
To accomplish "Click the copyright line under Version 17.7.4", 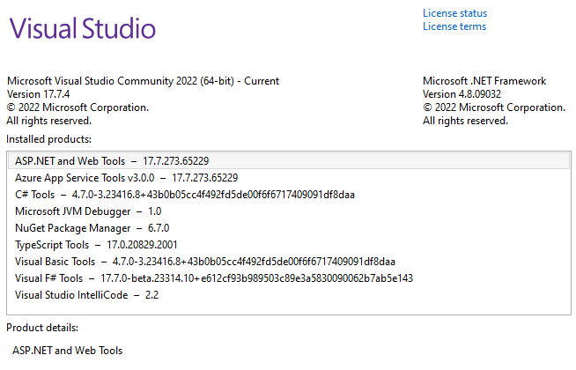I will tap(78, 107).
